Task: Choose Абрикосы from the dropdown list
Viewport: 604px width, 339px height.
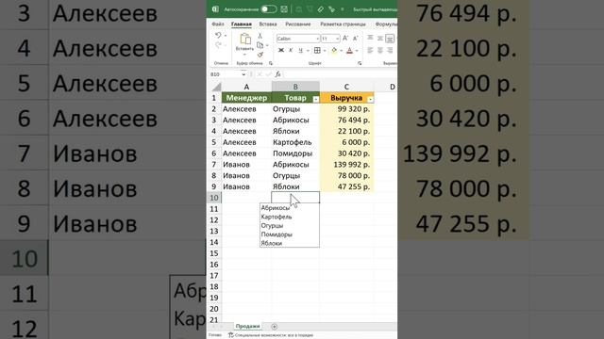Action: pos(290,208)
